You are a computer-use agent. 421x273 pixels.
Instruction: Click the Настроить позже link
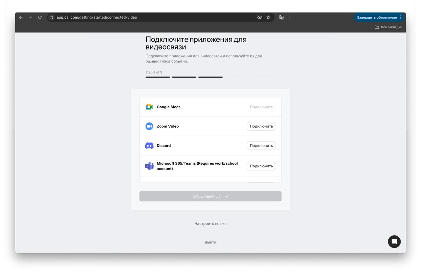[x=210, y=224]
